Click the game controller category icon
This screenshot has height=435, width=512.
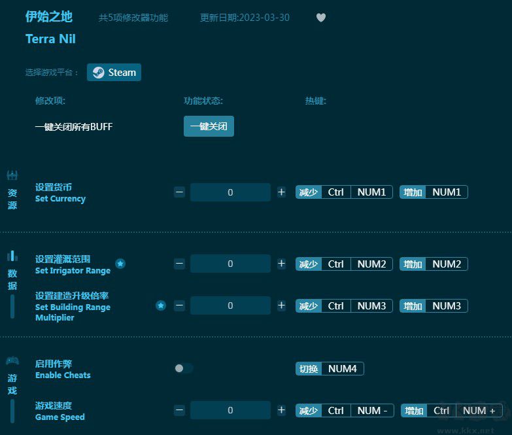[x=12, y=361]
